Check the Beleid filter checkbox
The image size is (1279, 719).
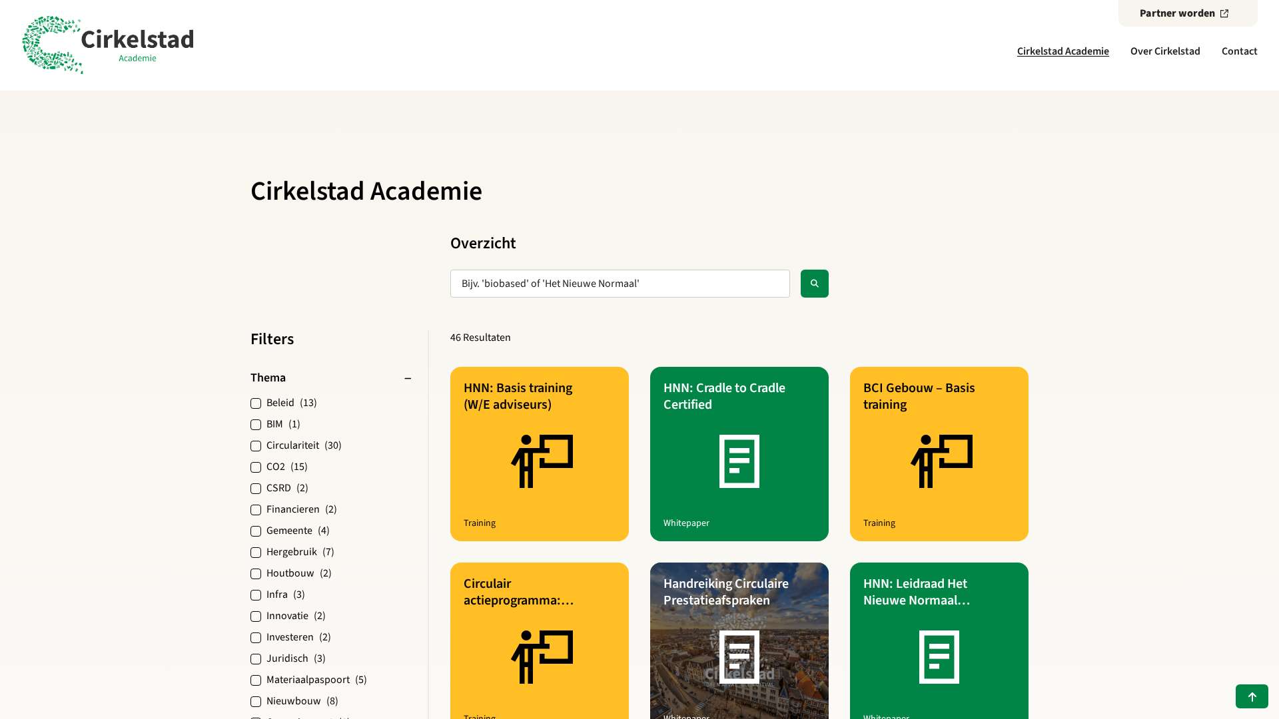click(256, 403)
